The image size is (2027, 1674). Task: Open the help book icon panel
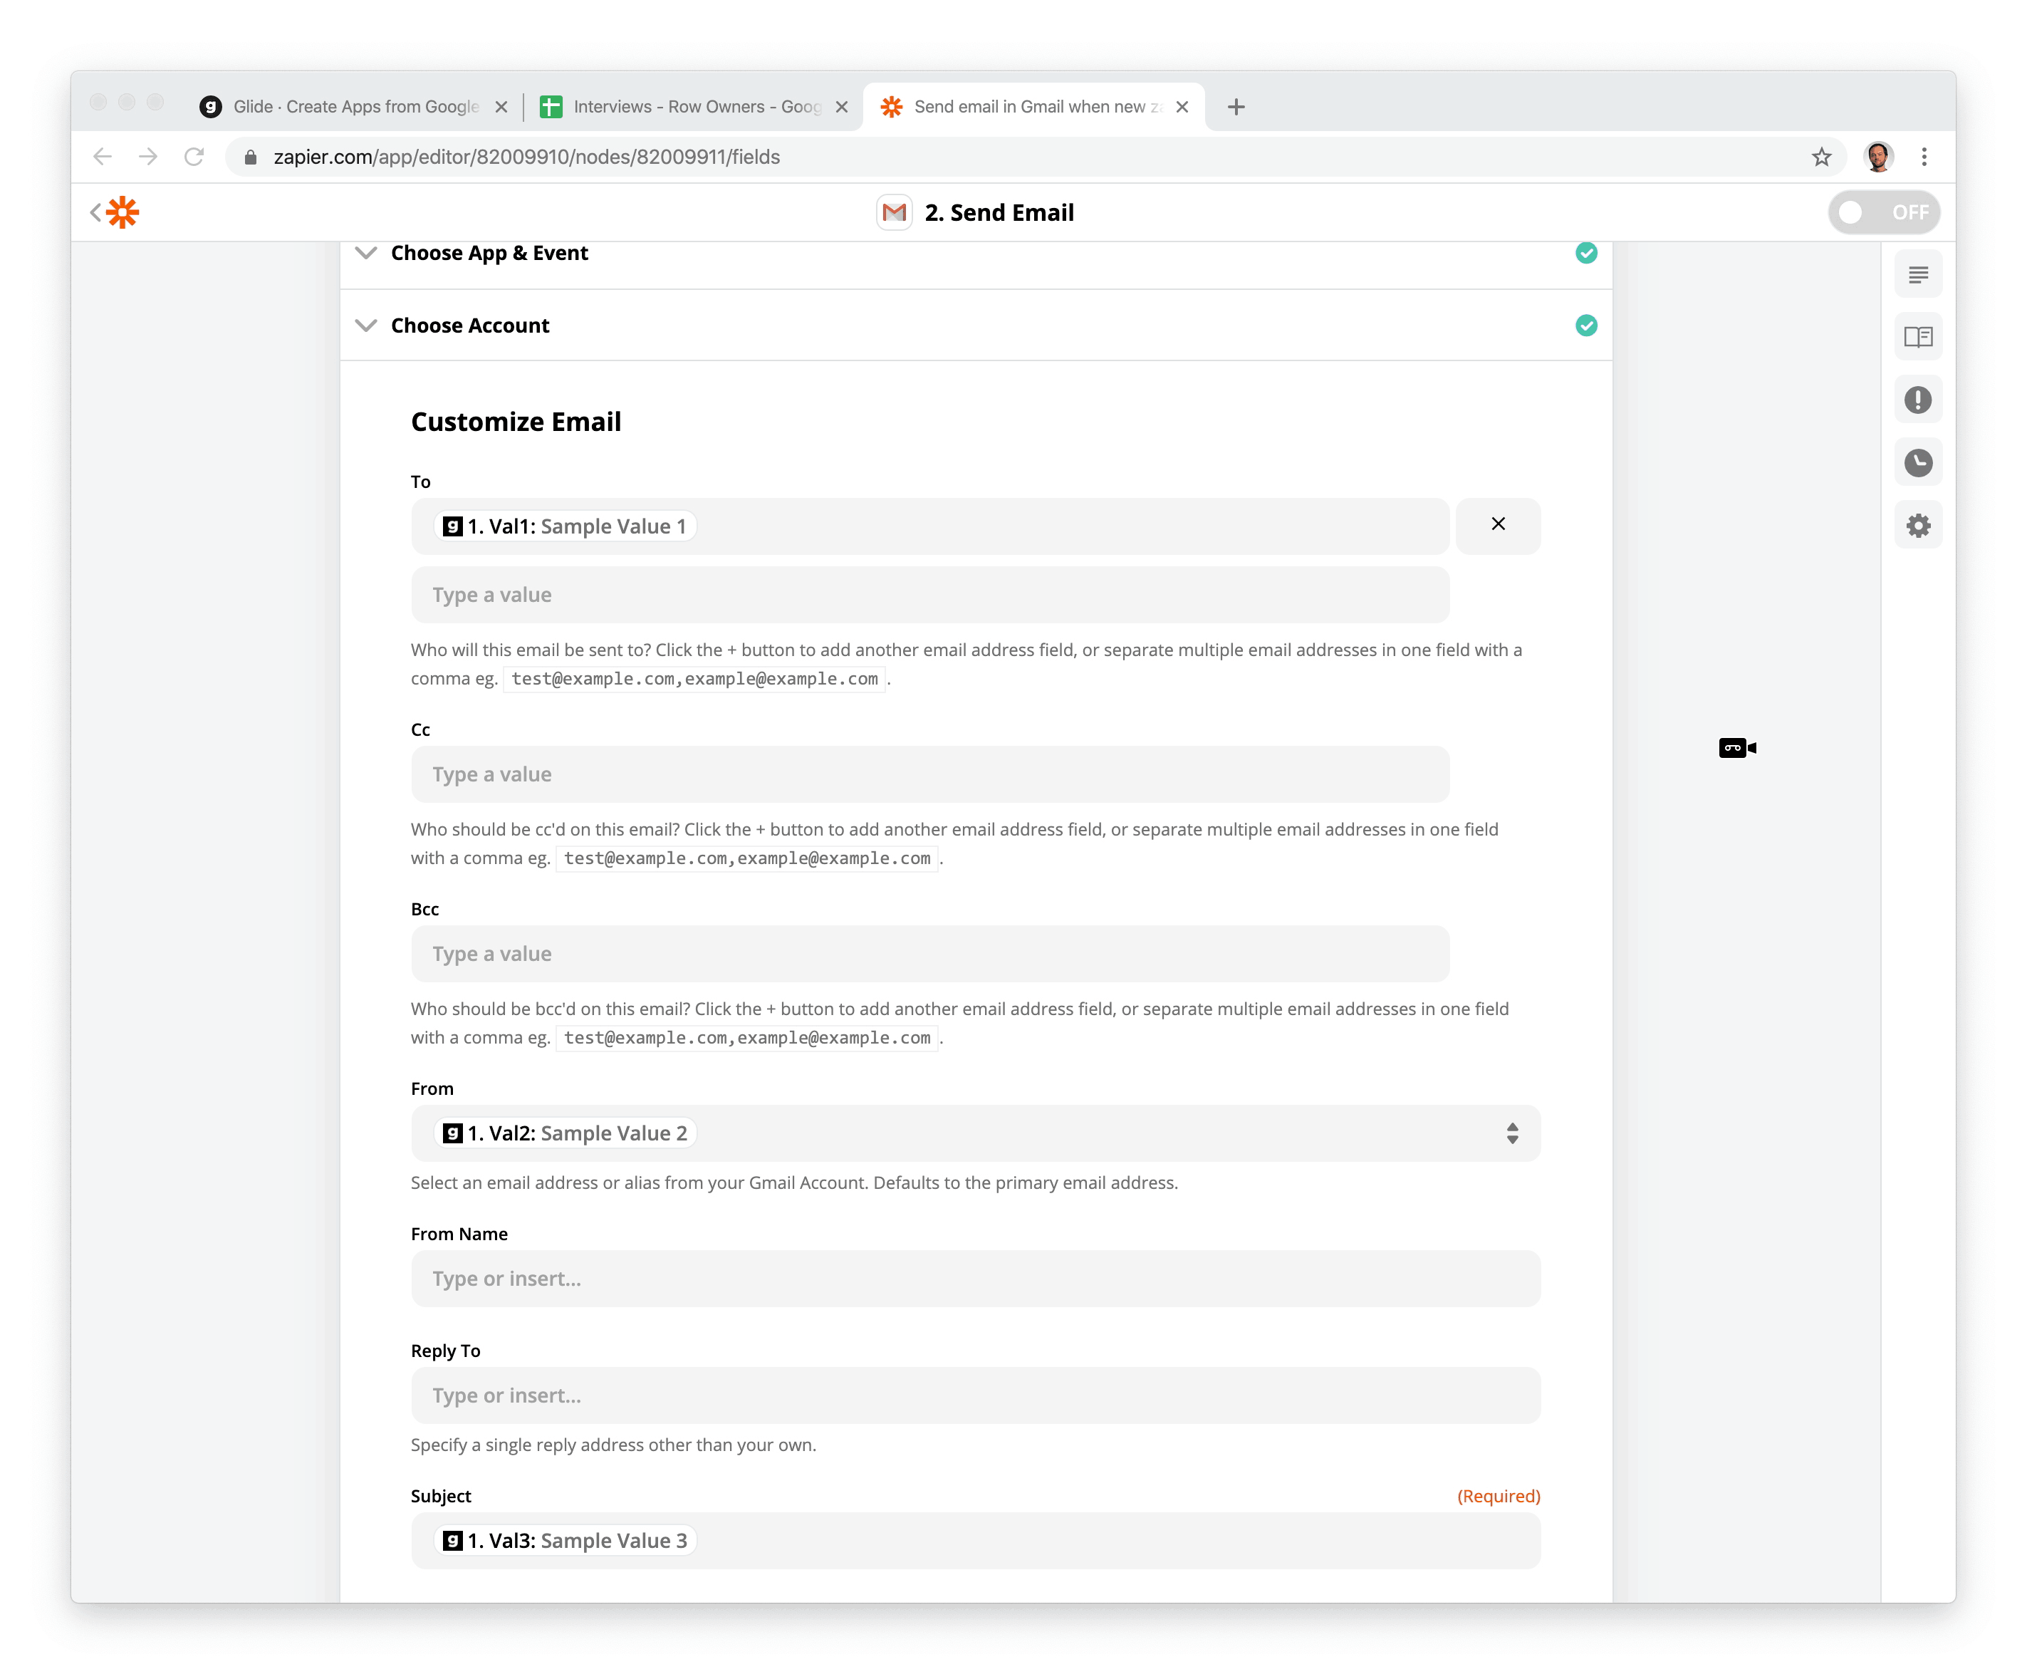tap(1917, 338)
